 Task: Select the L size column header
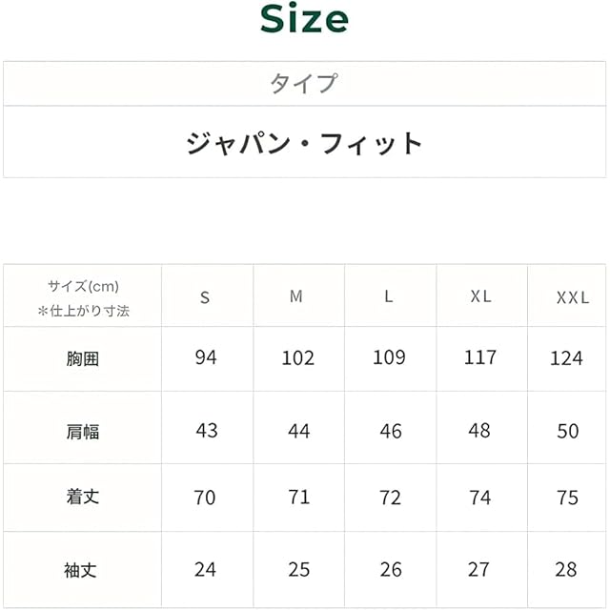tap(389, 296)
